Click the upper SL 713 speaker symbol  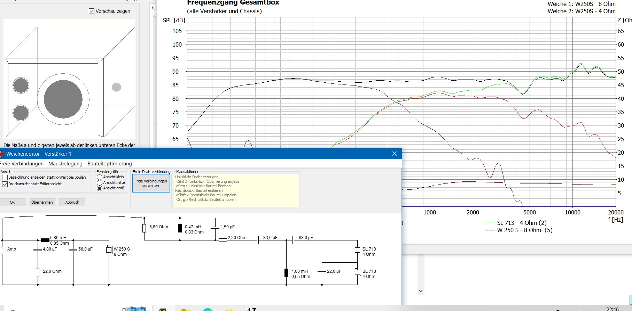pyautogui.click(x=357, y=250)
